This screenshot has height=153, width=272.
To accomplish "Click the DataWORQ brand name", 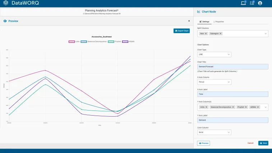I will click(25, 3).
